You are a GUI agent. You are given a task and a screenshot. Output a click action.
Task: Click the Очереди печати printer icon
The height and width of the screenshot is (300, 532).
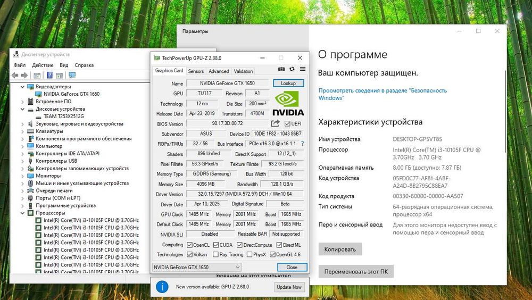(30, 190)
